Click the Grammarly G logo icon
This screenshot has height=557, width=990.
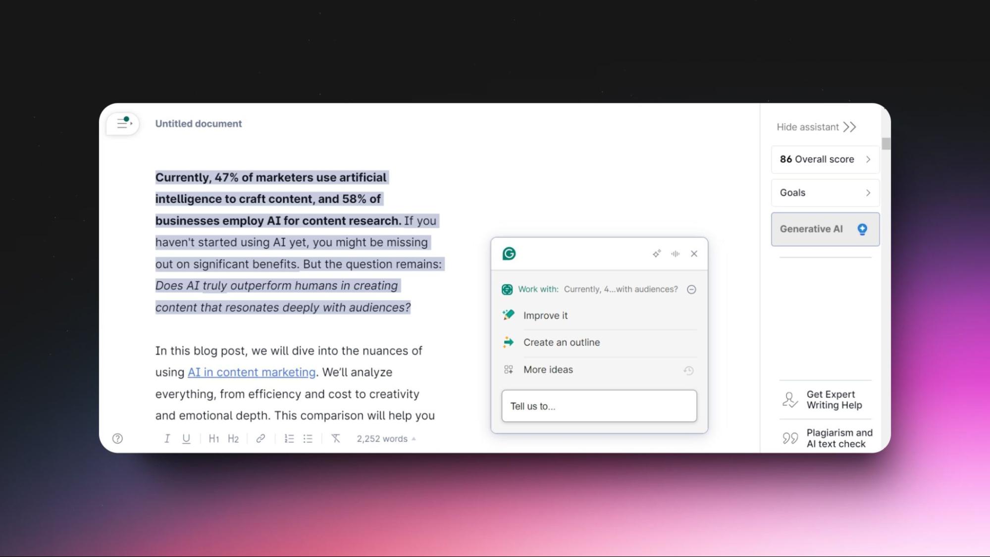tap(509, 253)
